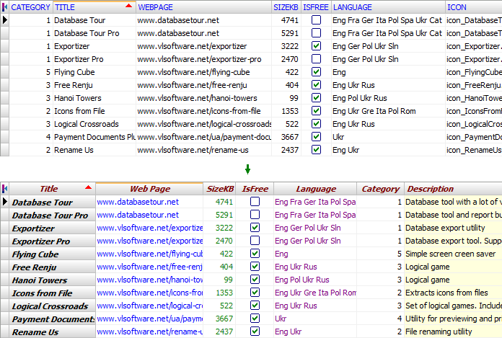
Task: Click the current-row arrow in the lower grid
Action: [5, 203]
